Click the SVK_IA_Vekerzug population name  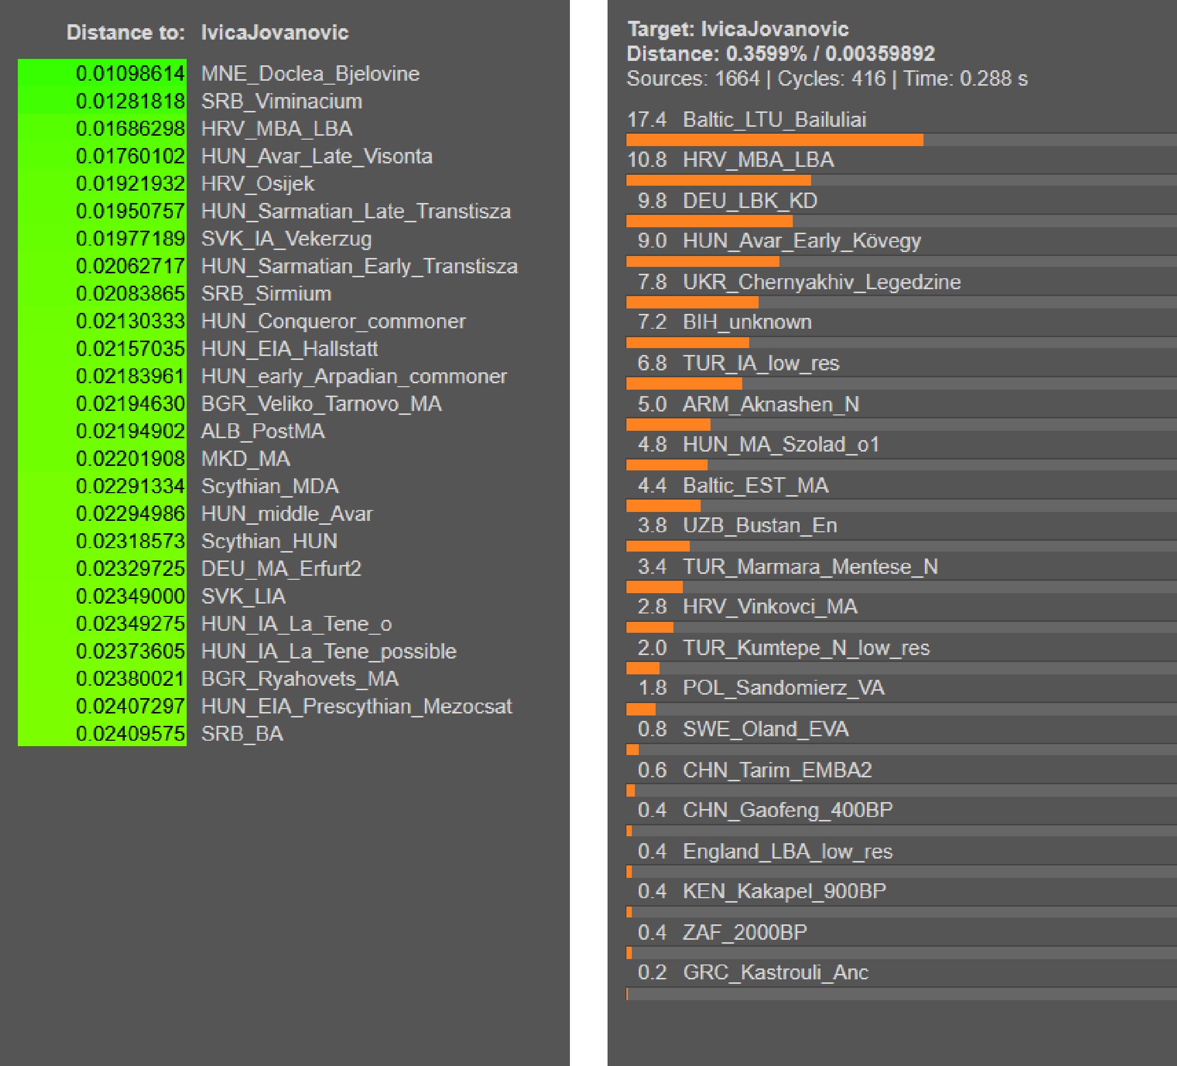pyautogui.click(x=286, y=238)
